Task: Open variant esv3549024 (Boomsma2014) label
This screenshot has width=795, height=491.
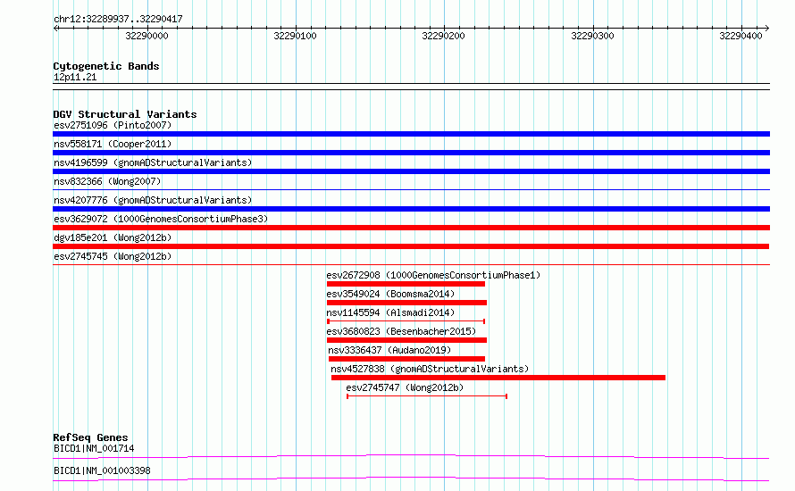Action: pos(390,294)
